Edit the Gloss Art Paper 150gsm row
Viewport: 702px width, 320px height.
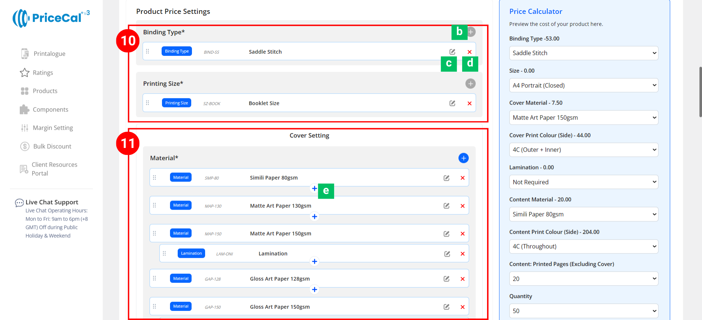(x=446, y=307)
